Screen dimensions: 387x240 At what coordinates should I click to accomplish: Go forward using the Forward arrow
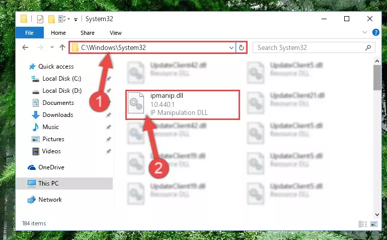pos(40,47)
